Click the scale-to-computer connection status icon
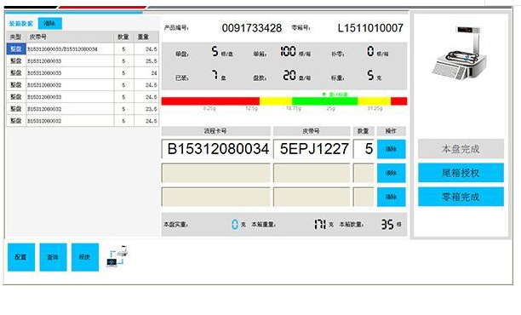 click(117, 256)
